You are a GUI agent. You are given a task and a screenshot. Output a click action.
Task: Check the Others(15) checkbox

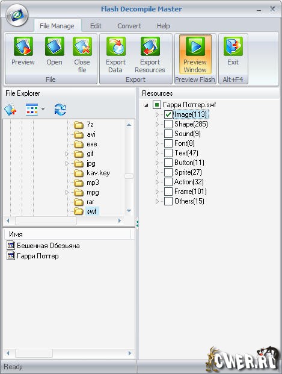[168, 201]
